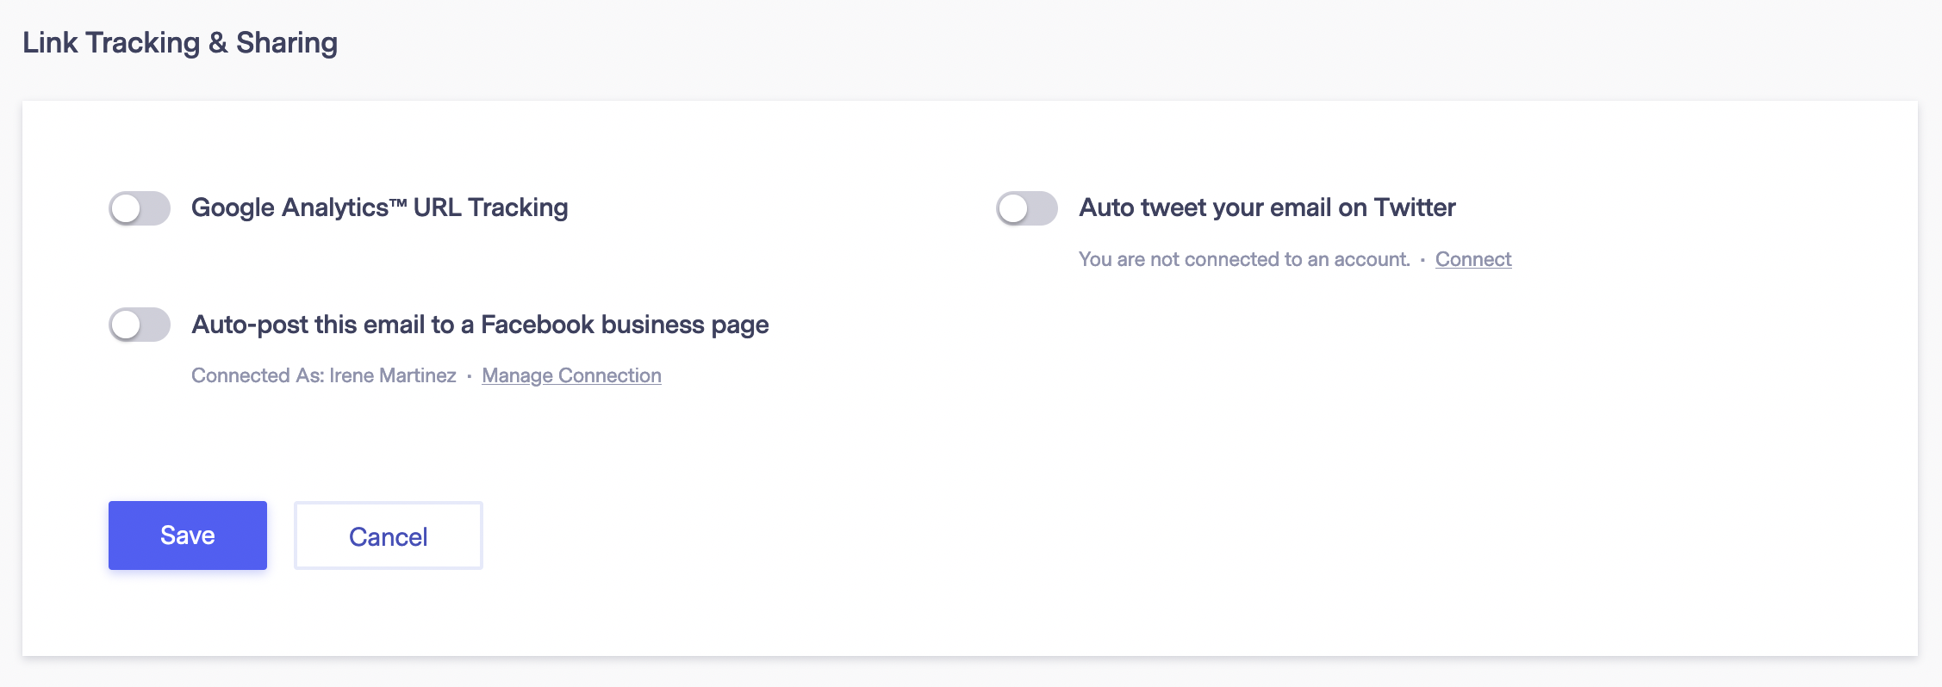
Task: Select the Link Tracking & Sharing heading
Action: [x=180, y=42]
